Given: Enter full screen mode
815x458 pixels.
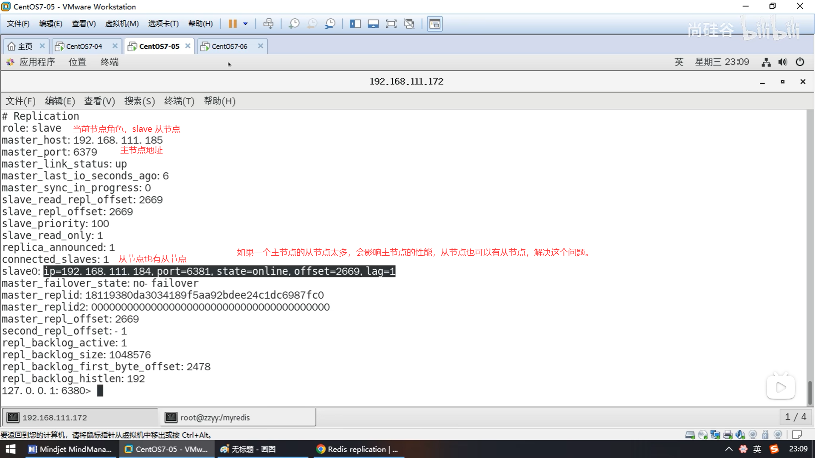Looking at the screenshot, I should coord(391,24).
